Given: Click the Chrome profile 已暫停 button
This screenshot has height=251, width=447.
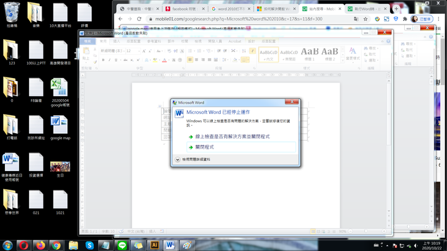Looking at the screenshot, I should pos(422,19).
